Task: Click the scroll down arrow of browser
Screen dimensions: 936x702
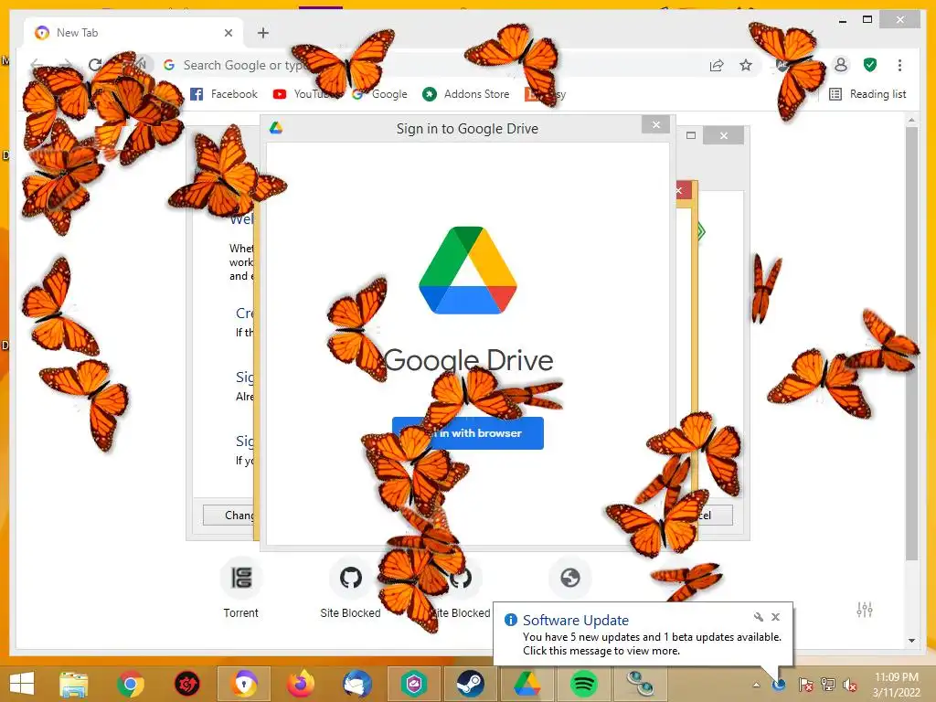Action: (911, 641)
